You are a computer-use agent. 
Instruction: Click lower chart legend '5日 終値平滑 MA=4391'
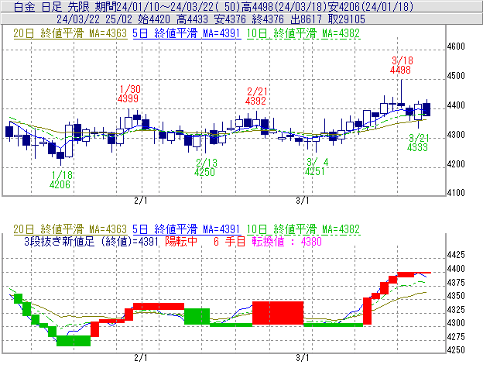pos(187,229)
